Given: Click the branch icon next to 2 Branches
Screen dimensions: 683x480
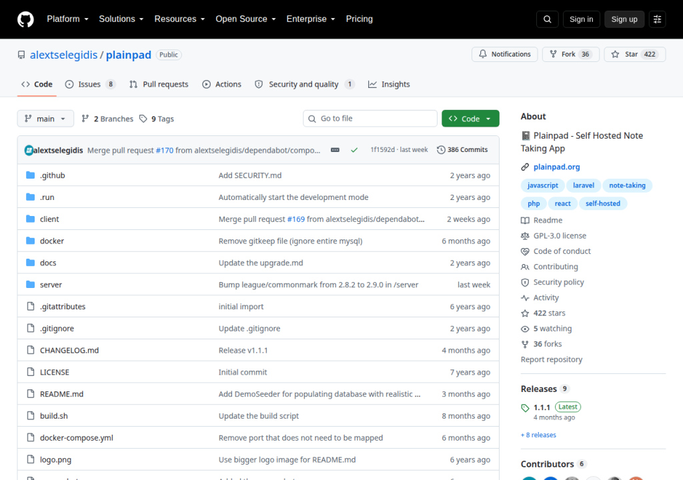Looking at the screenshot, I should (x=85, y=119).
